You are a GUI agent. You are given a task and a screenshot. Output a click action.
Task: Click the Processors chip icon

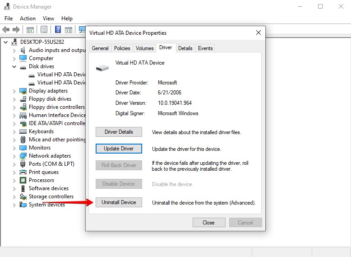pos(23,180)
